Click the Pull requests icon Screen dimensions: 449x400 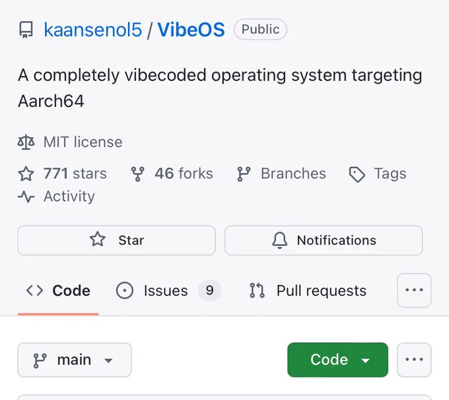click(x=257, y=290)
